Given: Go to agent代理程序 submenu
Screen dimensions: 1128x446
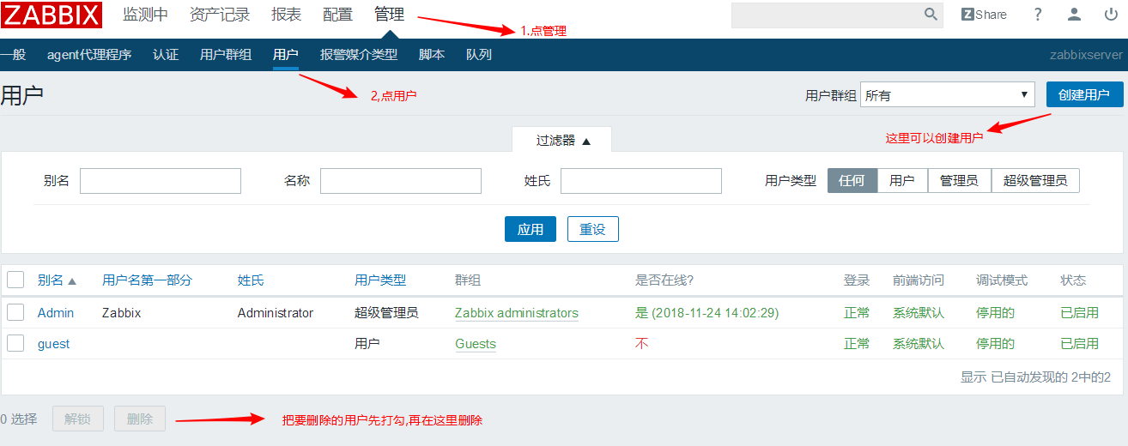Looking at the screenshot, I should (x=89, y=55).
